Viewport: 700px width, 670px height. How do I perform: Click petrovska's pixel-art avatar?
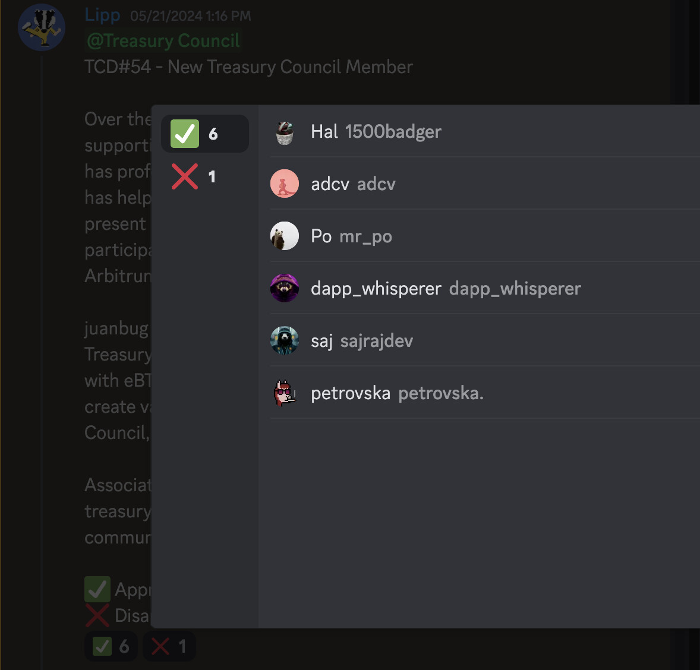click(285, 393)
